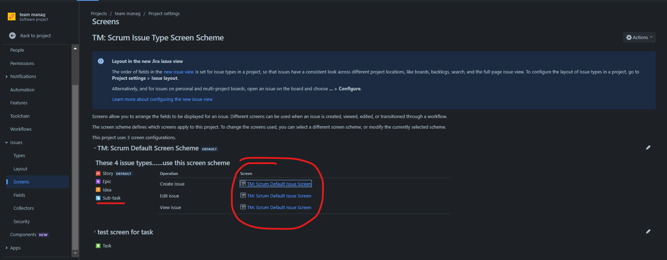Image resolution: width=667 pixels, height=260 pixels.
Task: Open TM: Scrum Default Issue Screen for Edit issue
Action: click(279, 196)
